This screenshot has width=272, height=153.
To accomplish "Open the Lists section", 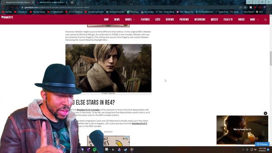I will coord(158,20).
